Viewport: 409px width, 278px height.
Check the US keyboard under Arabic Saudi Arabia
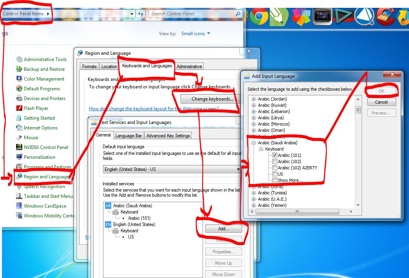(x=275, y=174)
